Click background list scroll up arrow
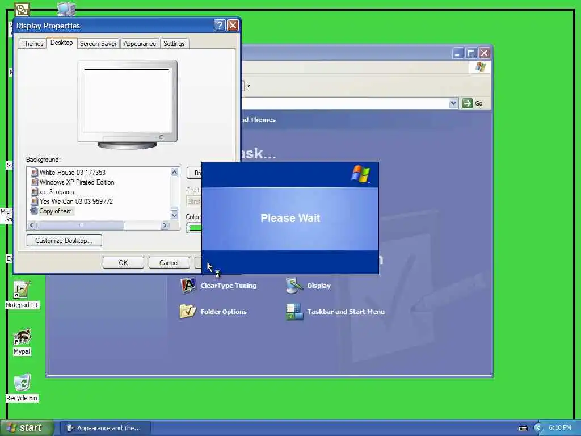Viewport: 581px width, 436px height. pyautogui.click(x=175, y=172)
